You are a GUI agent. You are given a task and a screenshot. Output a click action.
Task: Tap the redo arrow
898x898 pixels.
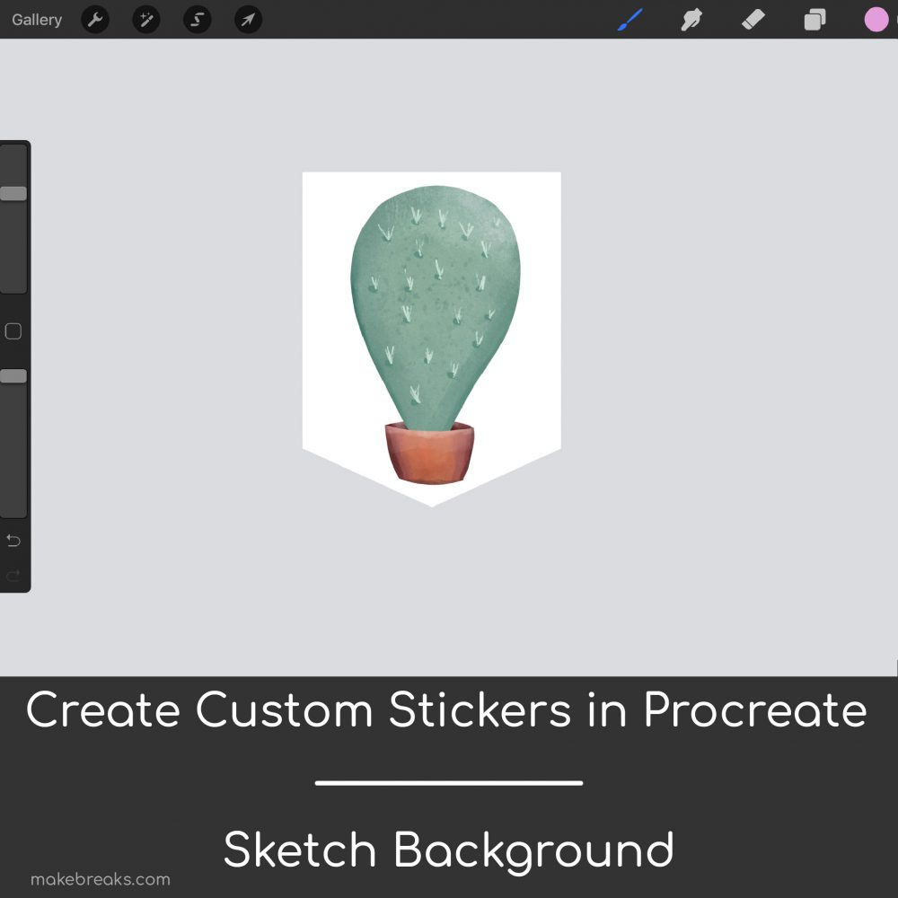[x=13, y=575]
